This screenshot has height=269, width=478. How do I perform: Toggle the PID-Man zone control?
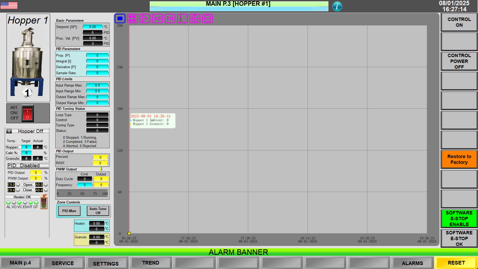[x=69, y=211]
